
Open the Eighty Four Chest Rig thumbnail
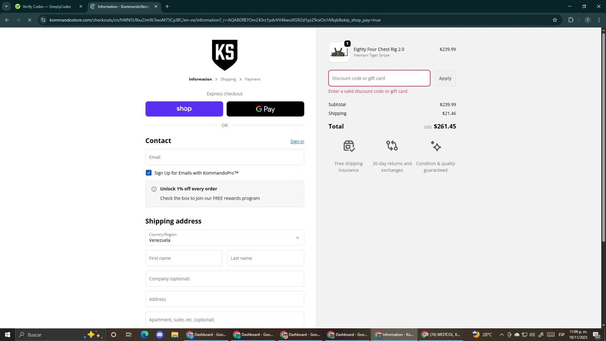tap(339, 52)
